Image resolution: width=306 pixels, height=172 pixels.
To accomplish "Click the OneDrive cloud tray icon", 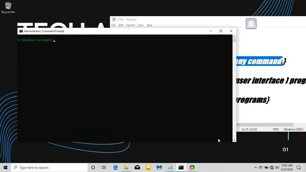I will (261, 168).
